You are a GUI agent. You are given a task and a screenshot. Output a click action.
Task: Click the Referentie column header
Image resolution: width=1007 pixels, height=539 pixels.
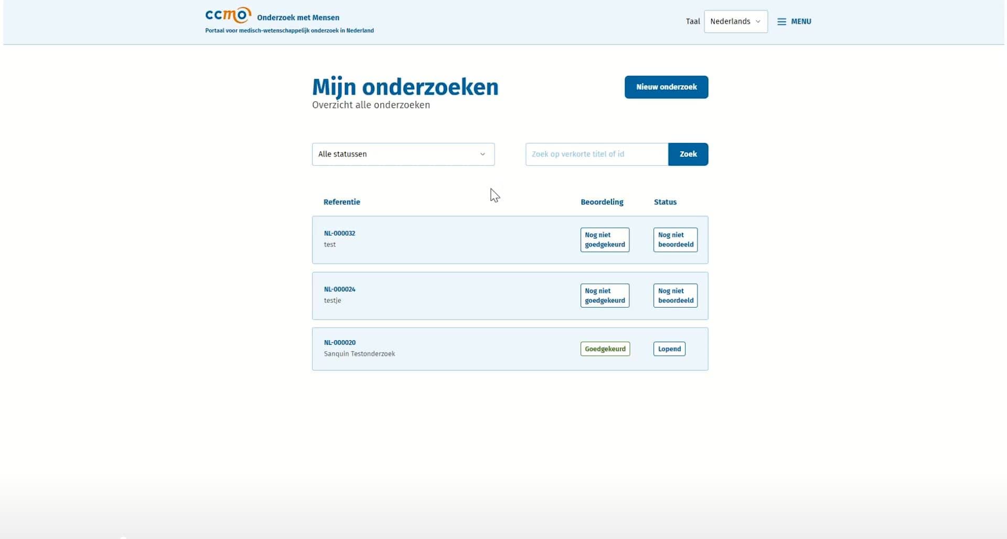(341, 202)
